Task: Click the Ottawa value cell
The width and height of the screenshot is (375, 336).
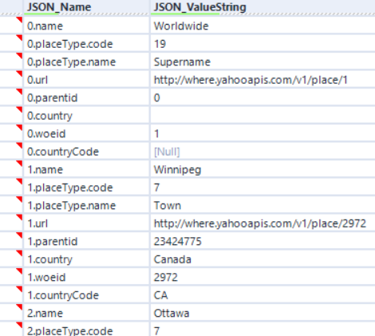Action: [x=262, y=313]
